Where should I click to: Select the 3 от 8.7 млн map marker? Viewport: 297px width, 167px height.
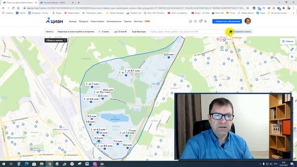pos(132,71)
